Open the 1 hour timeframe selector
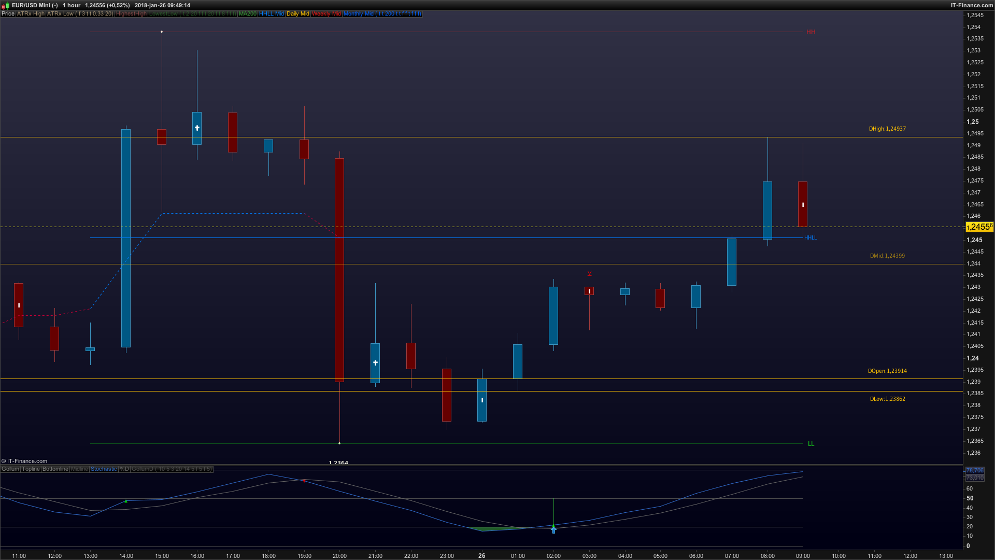This screenshot has height=560, width=995. point(72,5)
